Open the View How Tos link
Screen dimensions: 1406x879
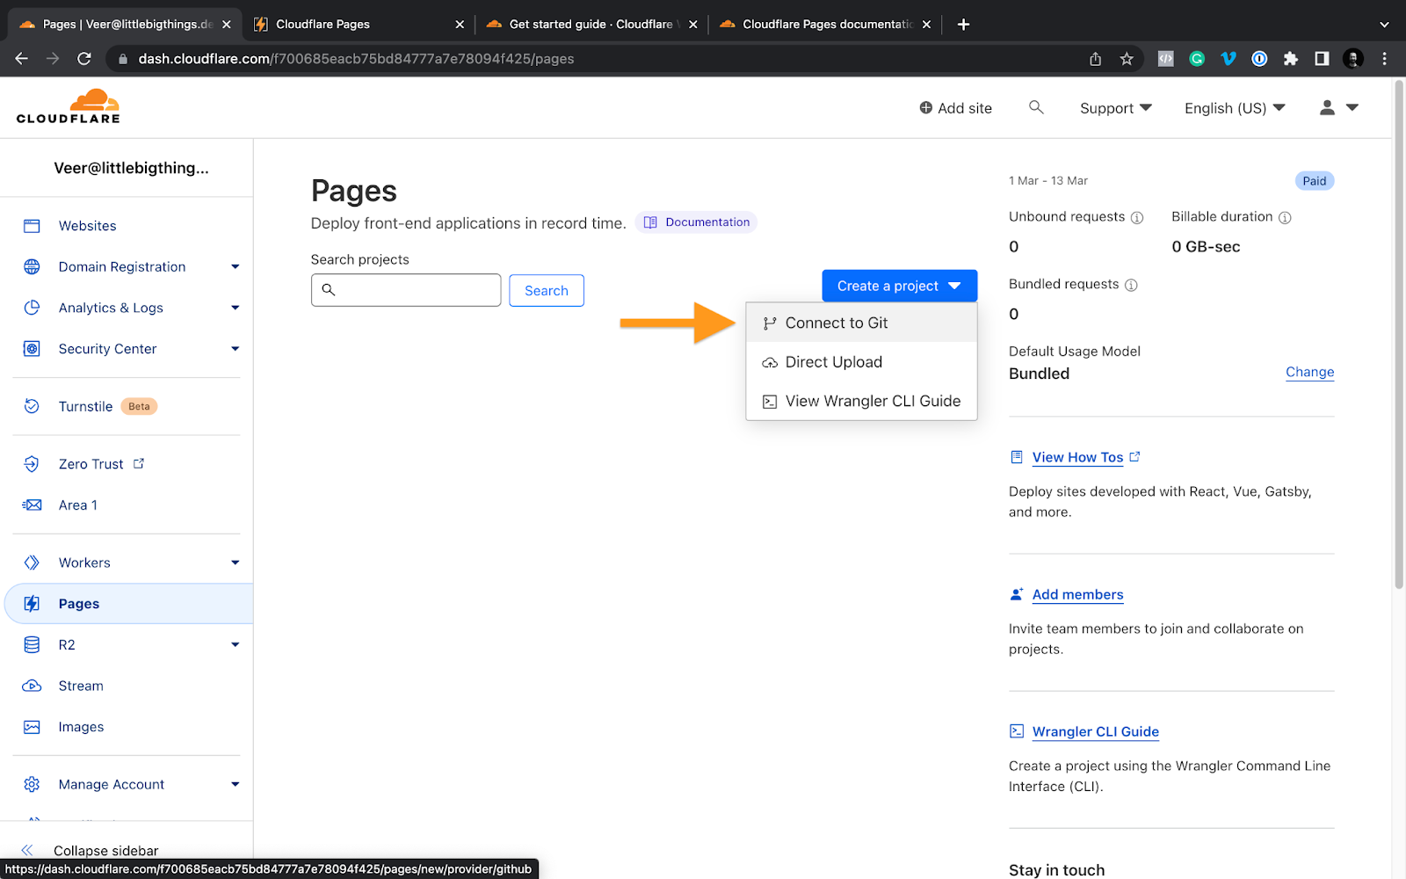[x=1077, y=457]
